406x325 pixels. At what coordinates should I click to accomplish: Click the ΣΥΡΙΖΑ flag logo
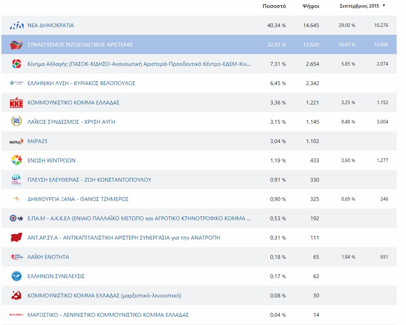[x=16, y=44]
